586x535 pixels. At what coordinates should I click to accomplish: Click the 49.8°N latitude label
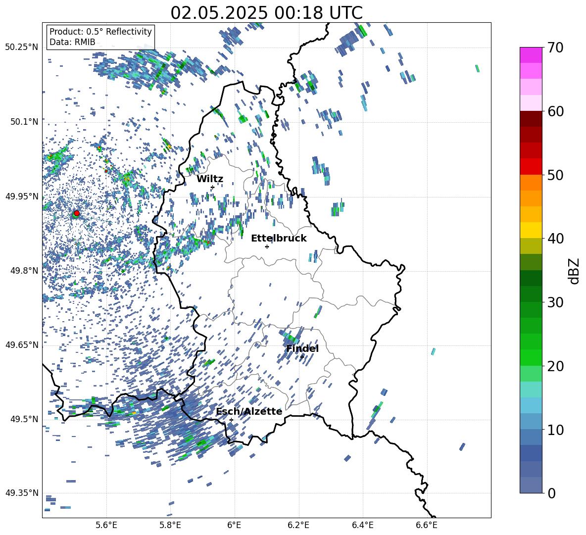tap(24, 271)
